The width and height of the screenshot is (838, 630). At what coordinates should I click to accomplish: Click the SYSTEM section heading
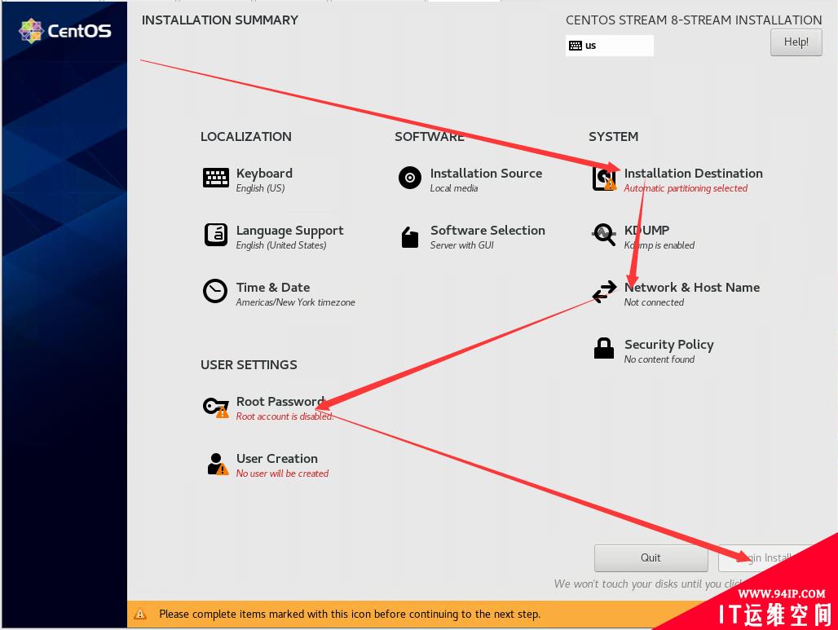[614, 137]
